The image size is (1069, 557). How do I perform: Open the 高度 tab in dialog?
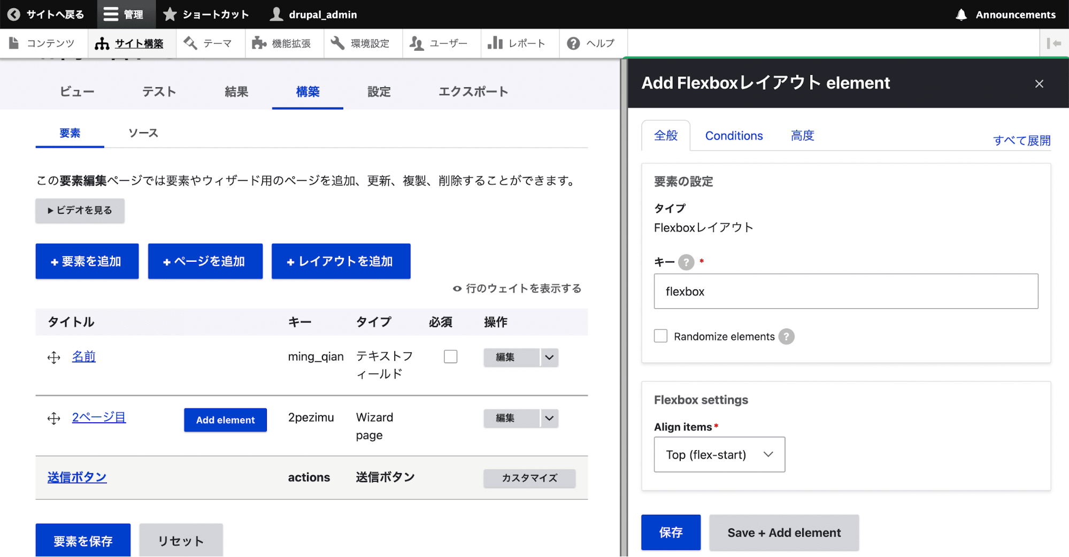pos(802,136)
